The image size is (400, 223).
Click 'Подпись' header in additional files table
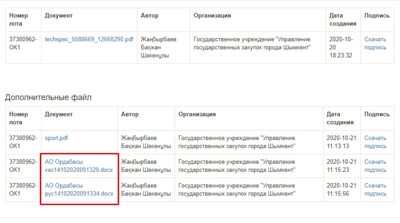(x=377, y=114)
